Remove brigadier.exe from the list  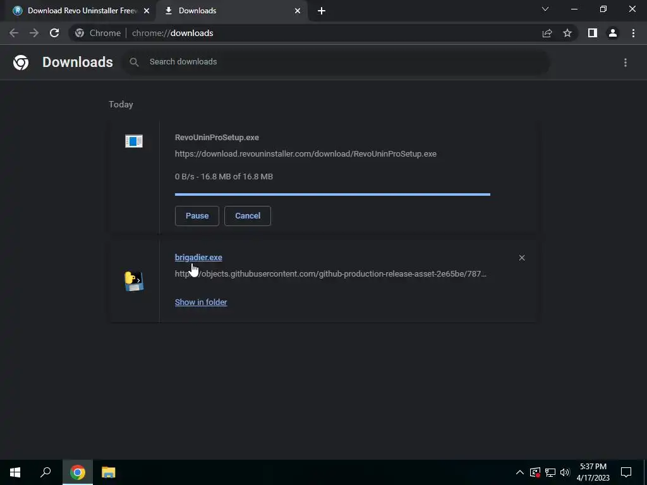[522, 258]
